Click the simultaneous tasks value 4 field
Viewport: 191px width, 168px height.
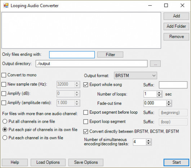[x=139, y=142]
